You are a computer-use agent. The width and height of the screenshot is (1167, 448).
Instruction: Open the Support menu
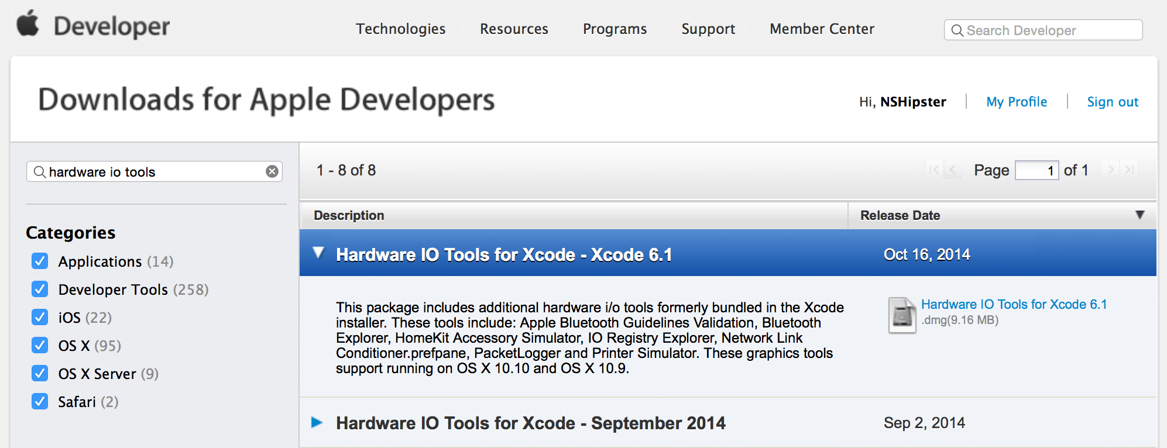[x=708, y=29]
